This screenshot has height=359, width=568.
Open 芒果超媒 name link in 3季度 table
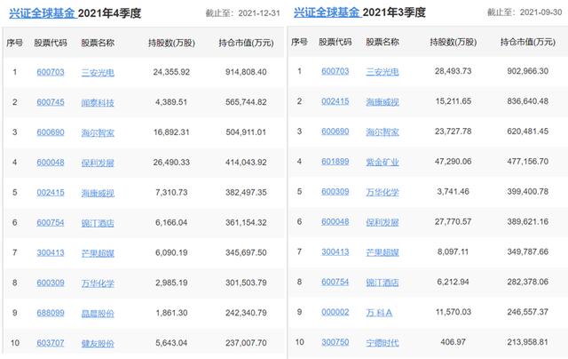click(383, 252)
